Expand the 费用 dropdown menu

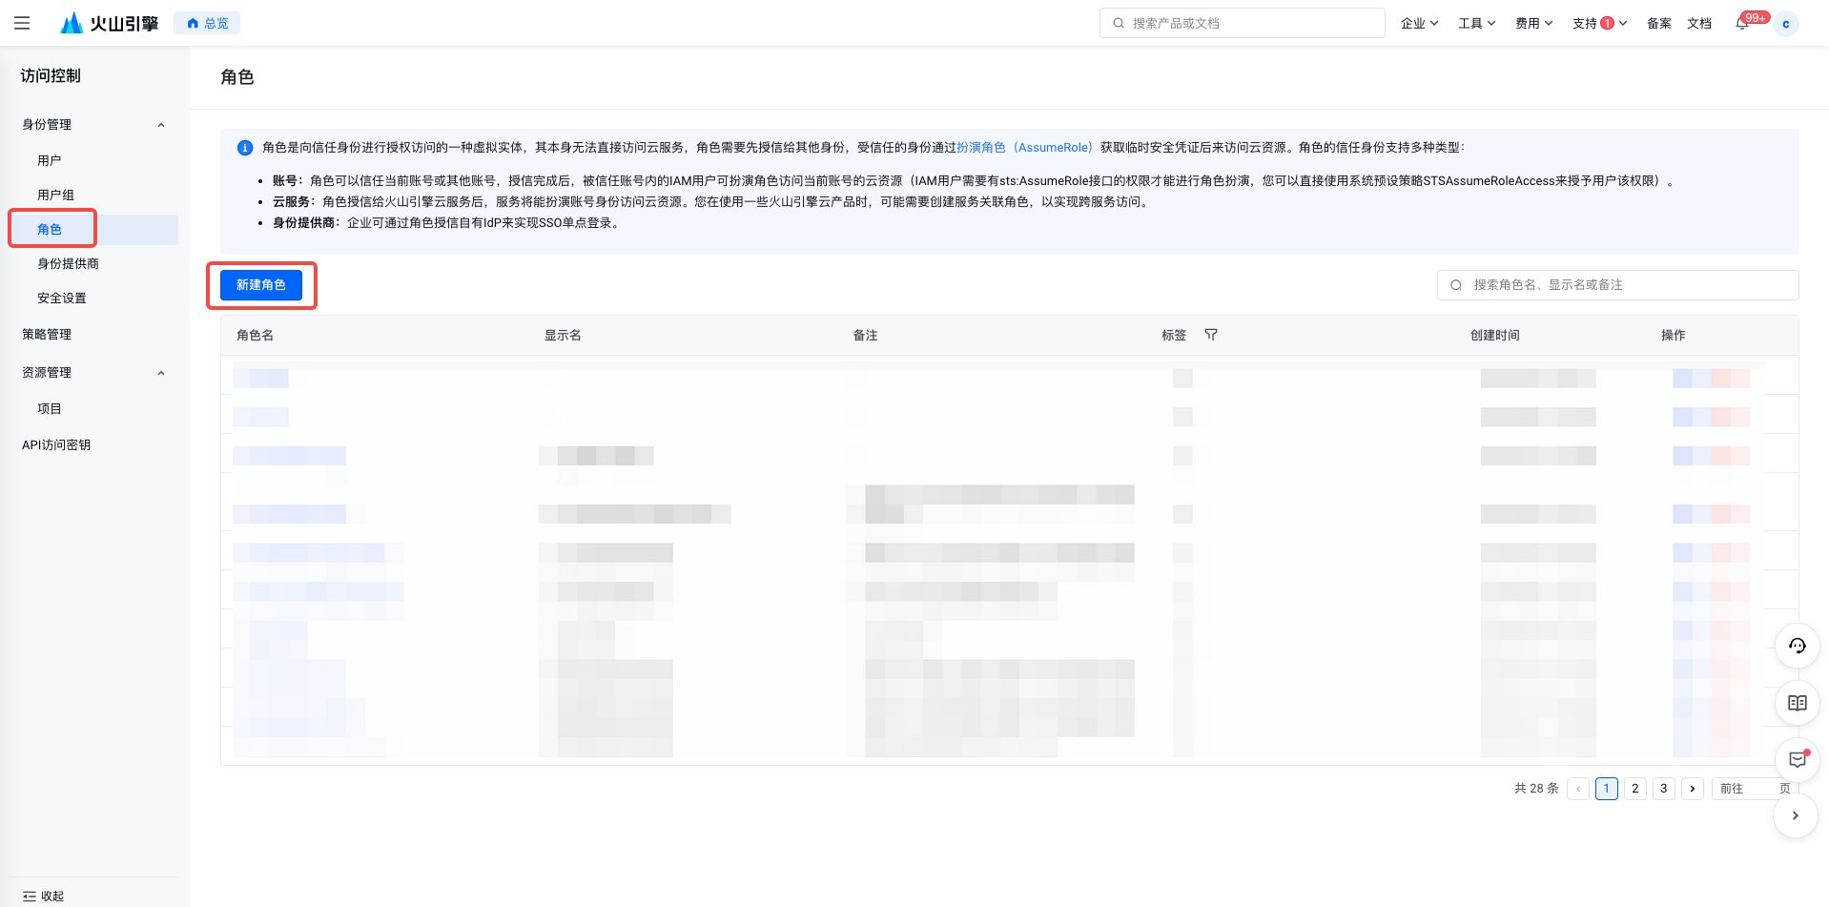[x=1533, y=23]
